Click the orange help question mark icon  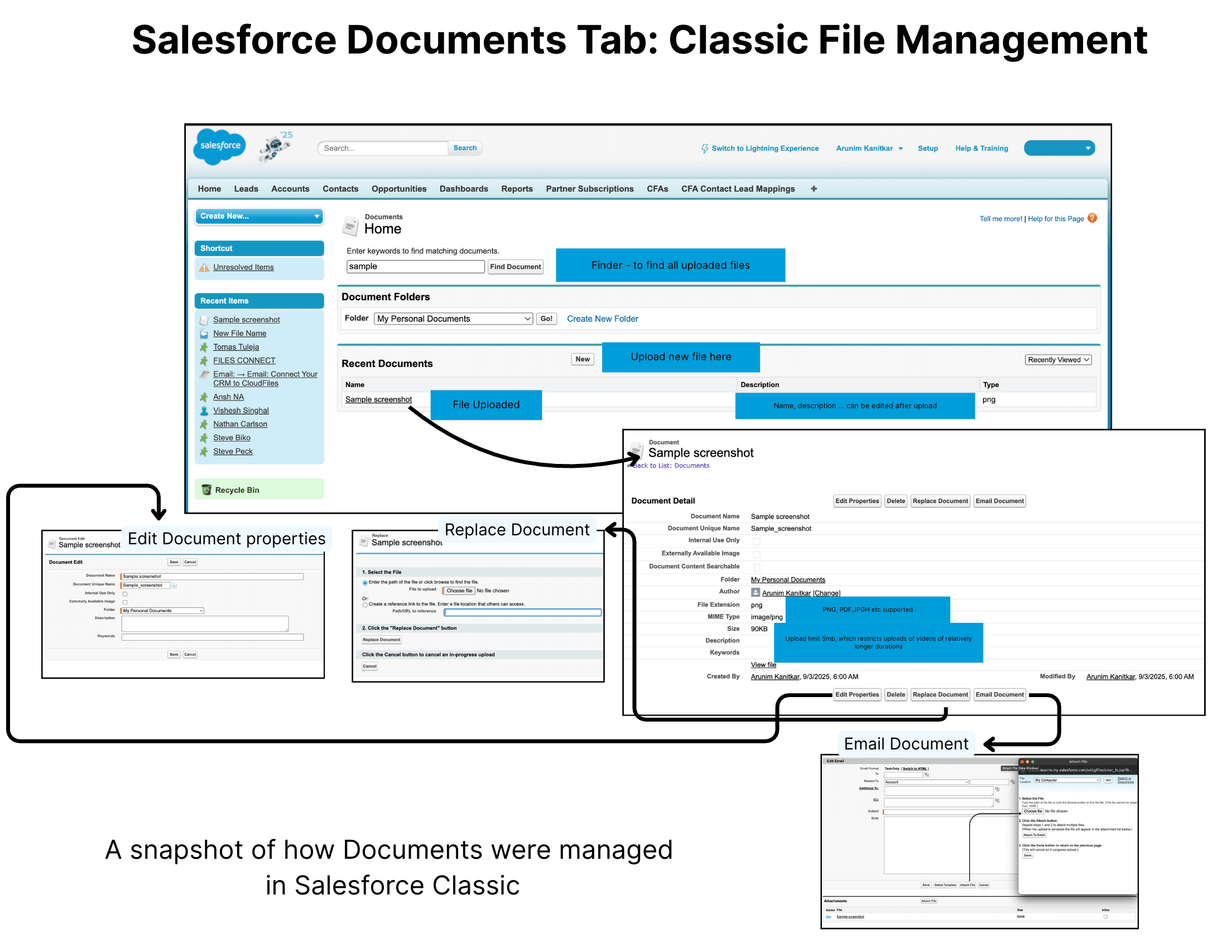pos(1092,218)
